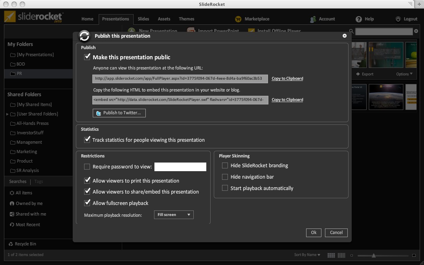
Task: Copy presentation URL to clipboard
Action: tap(287, 79)
